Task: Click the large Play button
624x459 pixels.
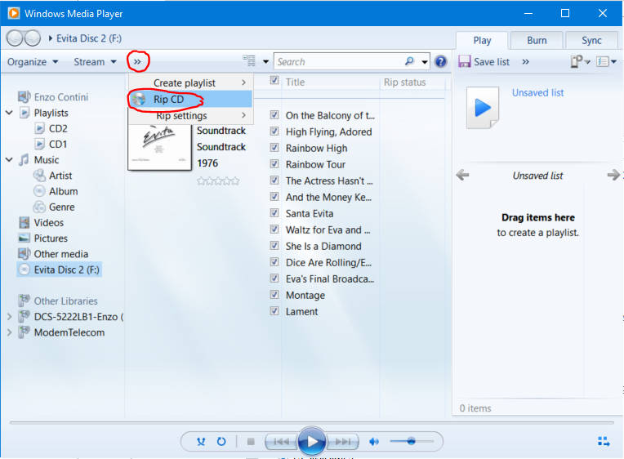Action: pyautogui.click(x=311, y=442)
